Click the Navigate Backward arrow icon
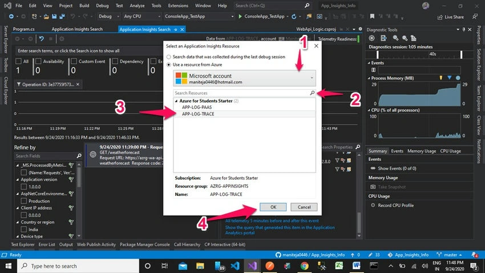This screenshot has width=485, height=273. (11, 17)
